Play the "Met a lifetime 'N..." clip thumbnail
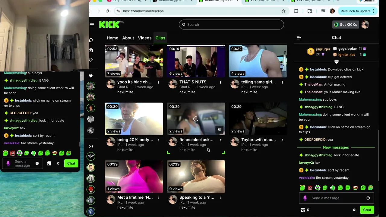Image resolution: width=386 pixels, height=217 pixels. point(134,176)
